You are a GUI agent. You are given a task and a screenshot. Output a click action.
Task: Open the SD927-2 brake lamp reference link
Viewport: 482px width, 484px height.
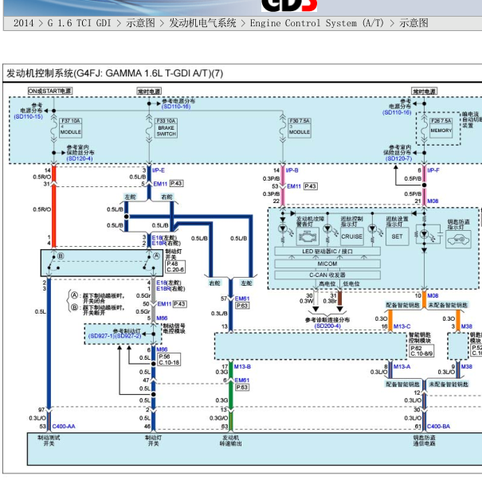pos(127,336)
